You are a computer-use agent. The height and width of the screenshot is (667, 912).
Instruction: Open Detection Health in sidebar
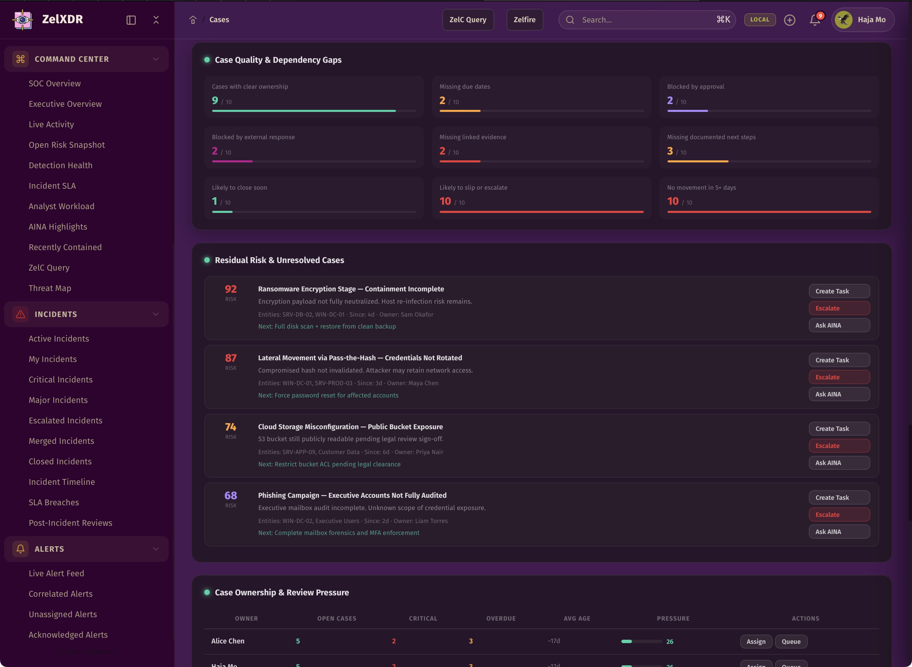pyautogui.click(x=61, y=165)
